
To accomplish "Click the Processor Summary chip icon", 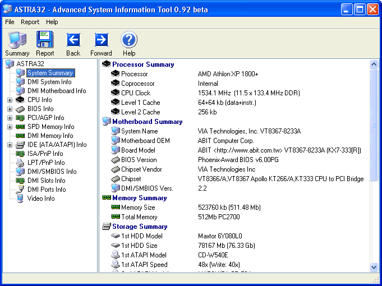I will 107,64.
